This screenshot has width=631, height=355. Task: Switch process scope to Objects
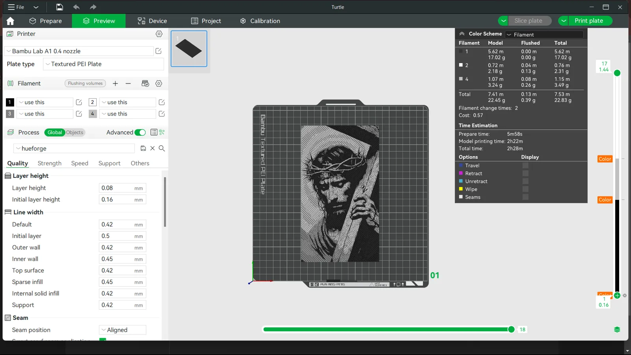point(75,133)
